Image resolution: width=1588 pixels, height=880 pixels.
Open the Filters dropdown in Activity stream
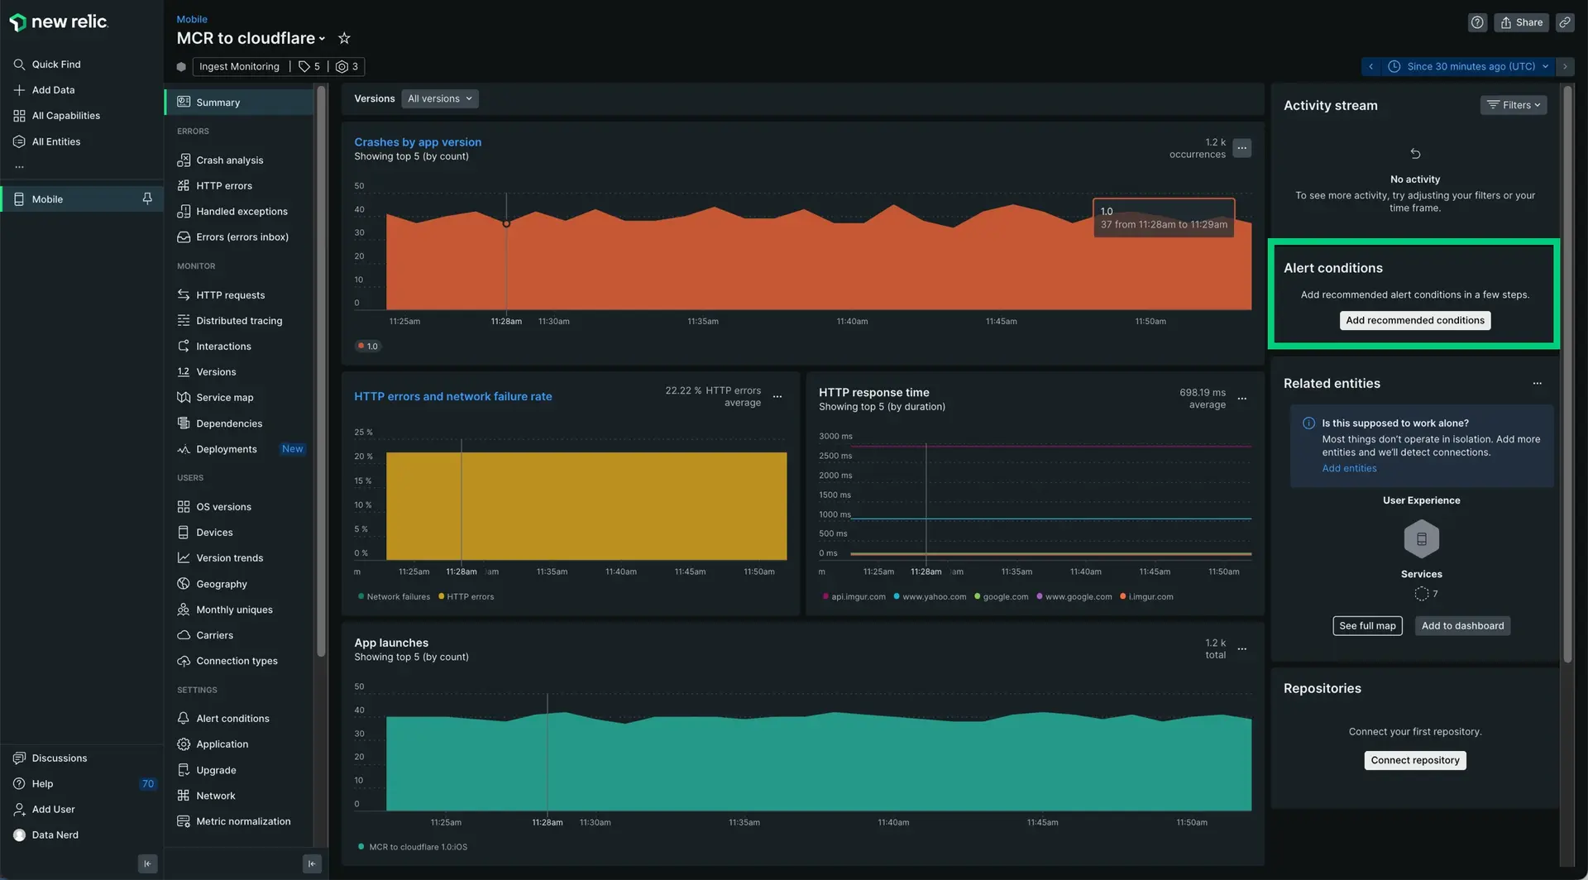(x=1513, y=105)
